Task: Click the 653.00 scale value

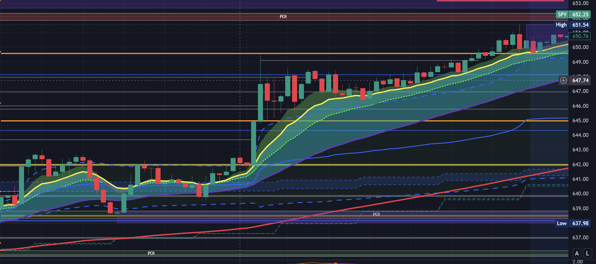Action: point(581,3)
